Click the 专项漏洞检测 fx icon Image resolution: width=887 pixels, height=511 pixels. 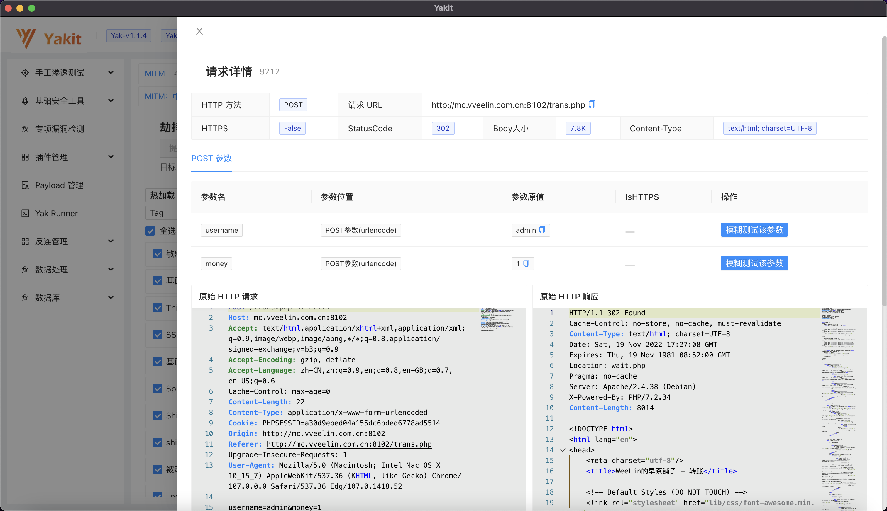pyautogui.click(x=25, y=129)
